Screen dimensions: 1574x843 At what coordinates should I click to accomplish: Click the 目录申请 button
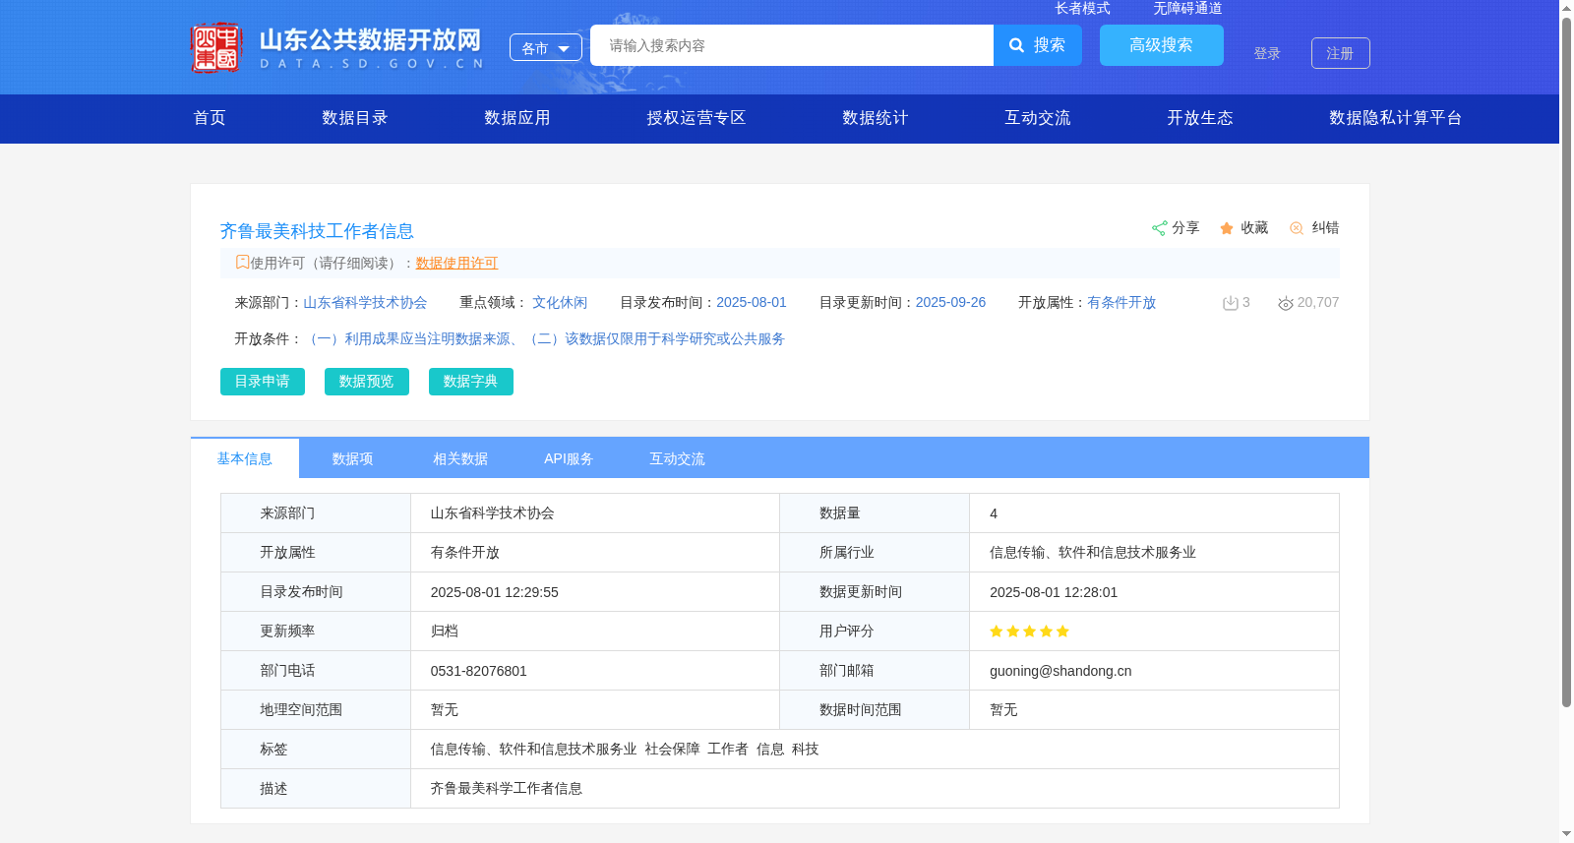263,382
